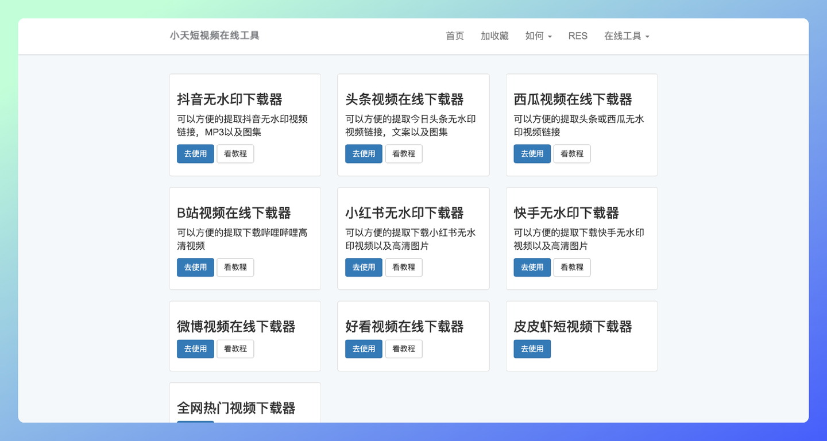Click 看教程 for 快手无水印下载器
The height and width of the screenshot is (441, 827).
(x=572, y=268)
